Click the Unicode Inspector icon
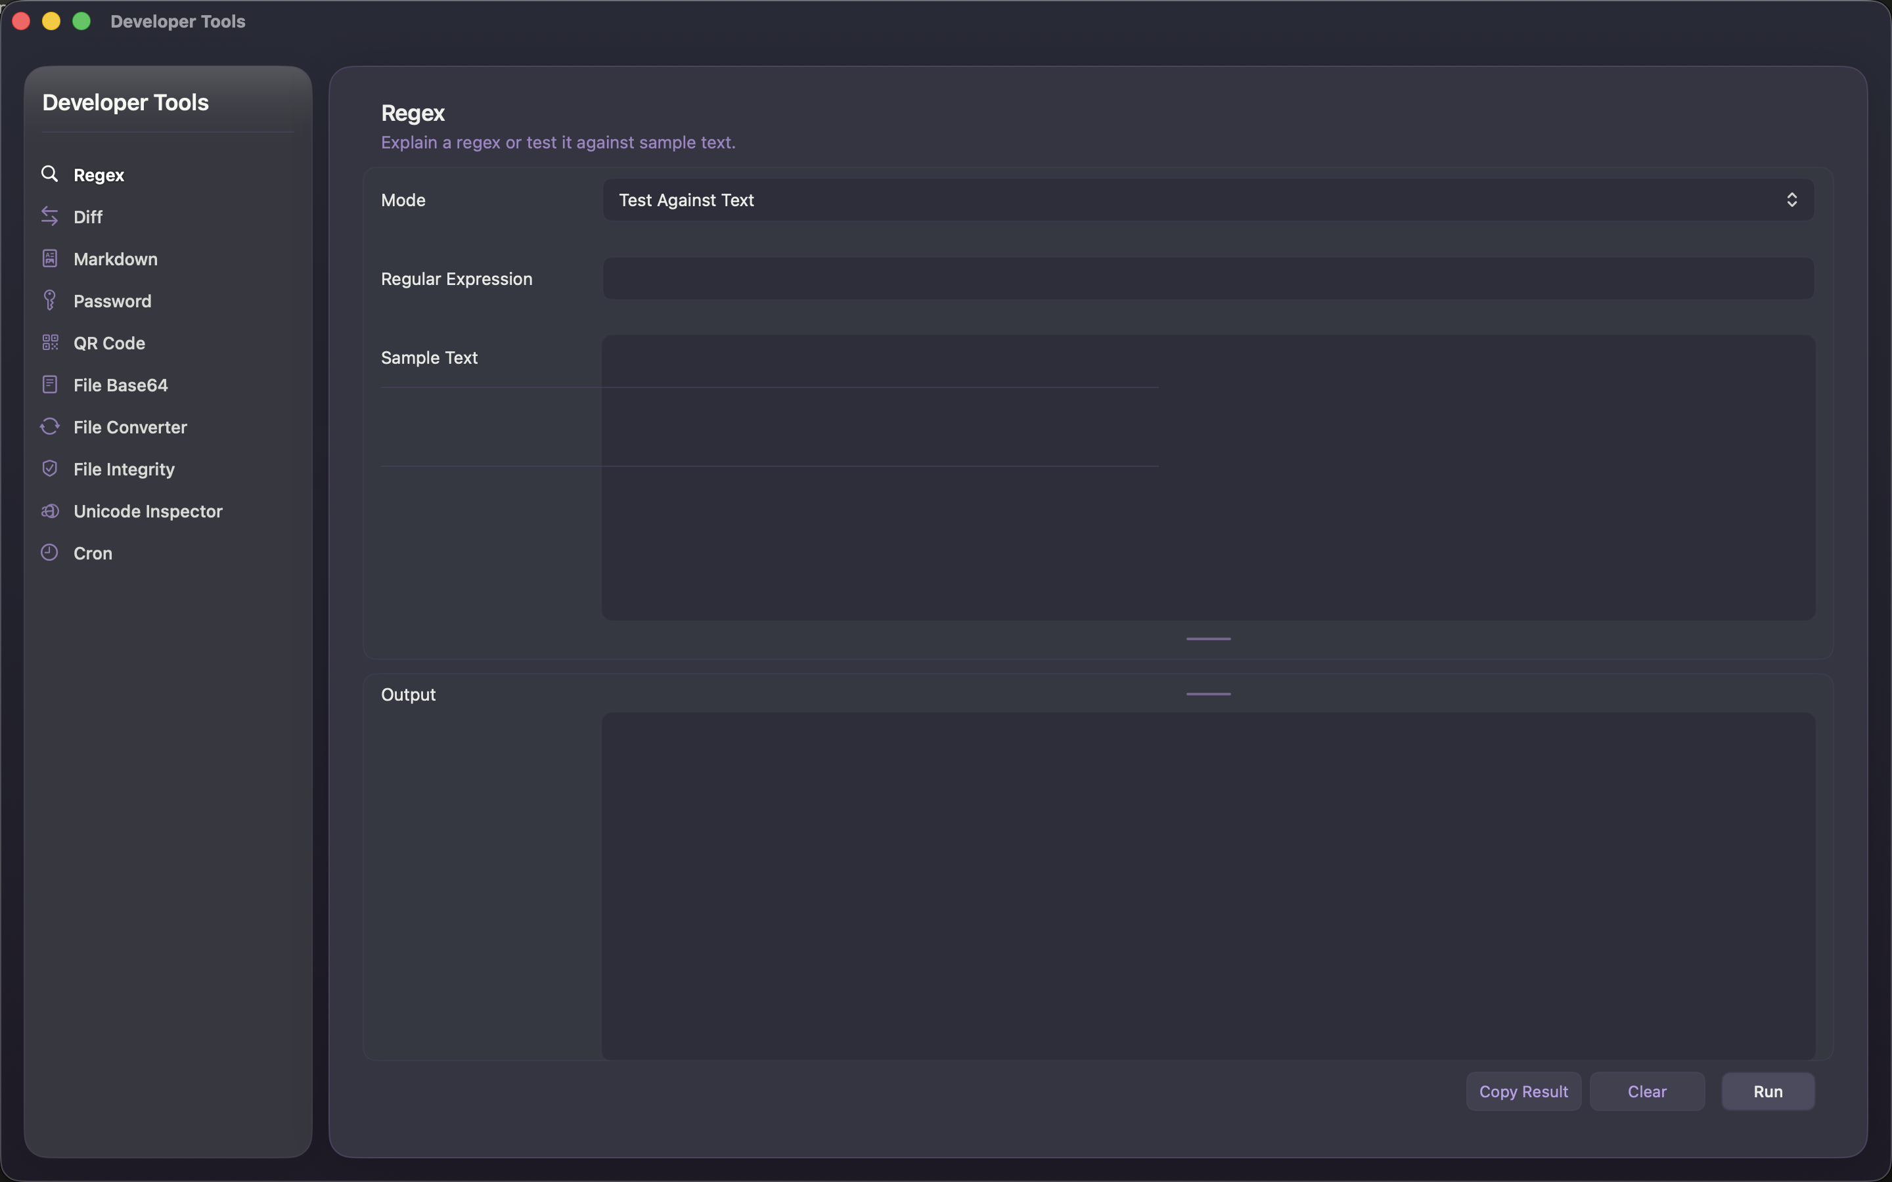The image size is (1892, 1182). 49,510
